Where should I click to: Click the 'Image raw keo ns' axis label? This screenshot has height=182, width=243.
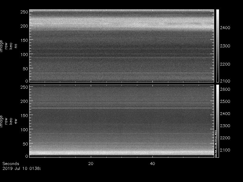click(9, 46)
